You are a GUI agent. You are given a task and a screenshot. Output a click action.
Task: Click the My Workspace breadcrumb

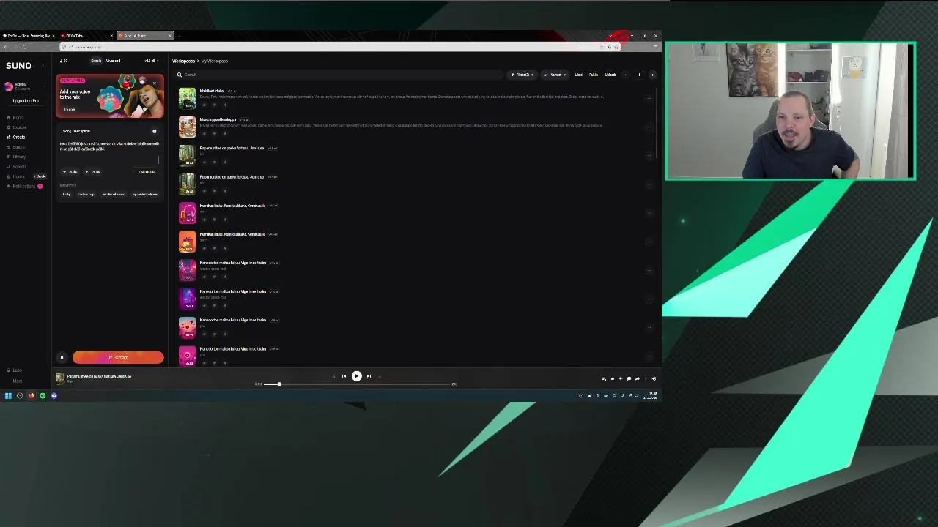(215, 61)
